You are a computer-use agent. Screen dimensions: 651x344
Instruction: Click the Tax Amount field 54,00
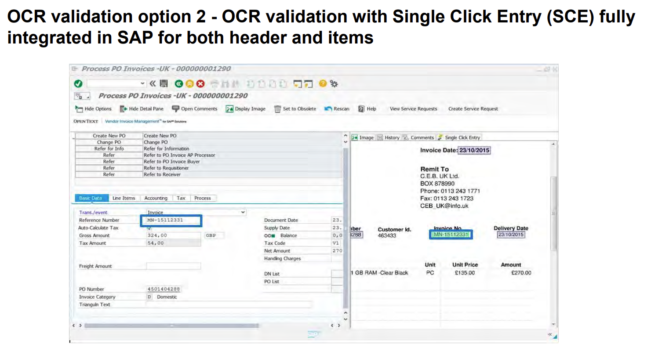174,243
